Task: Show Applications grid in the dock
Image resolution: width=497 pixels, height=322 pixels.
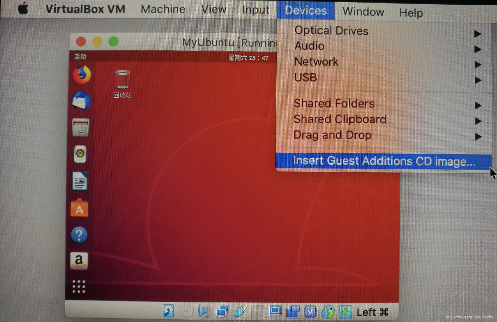Action: tap(79, 287)
